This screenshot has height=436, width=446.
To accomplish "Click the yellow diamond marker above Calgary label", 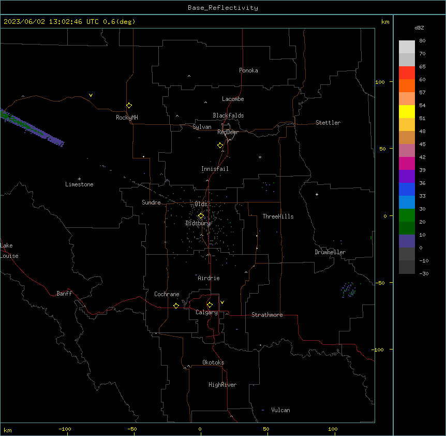I will [x=210, y=305].
